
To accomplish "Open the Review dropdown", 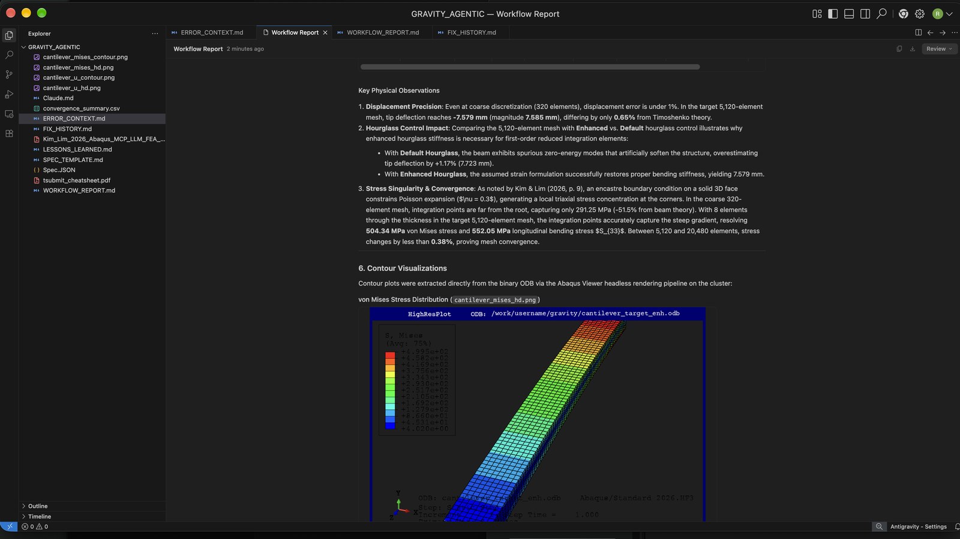I will (x=939, y=49).
